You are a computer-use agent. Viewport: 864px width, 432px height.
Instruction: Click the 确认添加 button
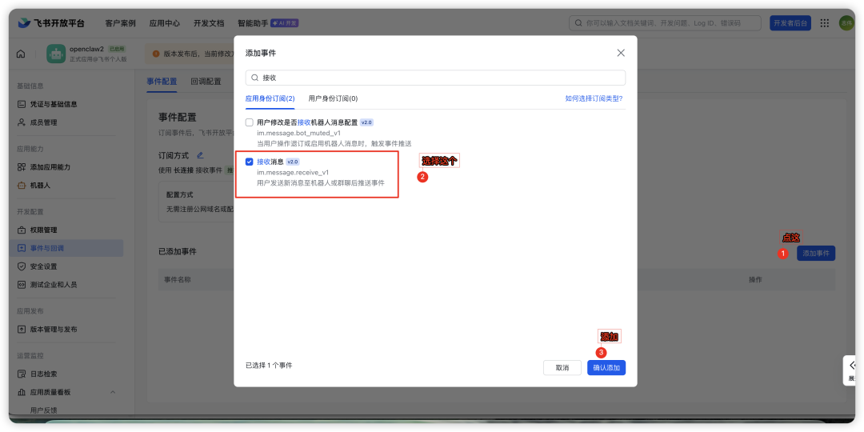[606, 367]
